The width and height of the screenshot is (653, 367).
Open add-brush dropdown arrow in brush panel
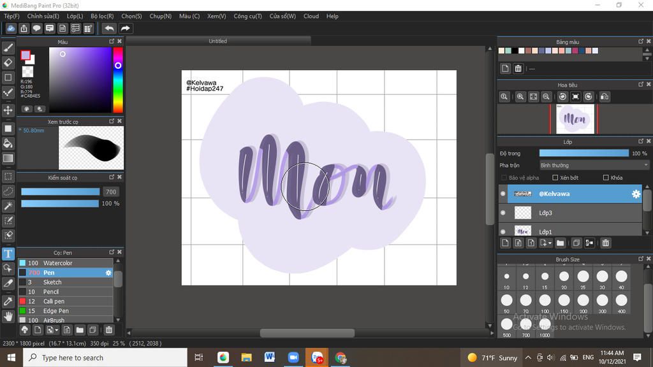click(57, 330)
